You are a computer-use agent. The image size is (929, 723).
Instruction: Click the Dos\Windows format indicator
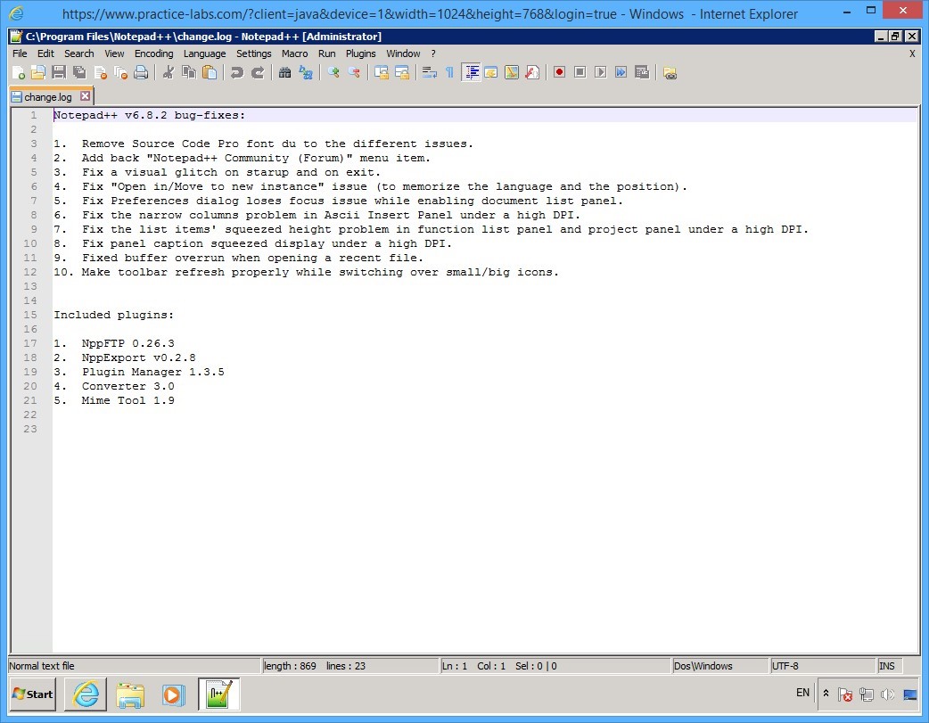(x=703, y=665)
